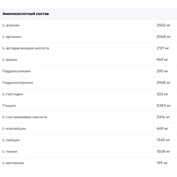Select the L-гистидин row label
Viewport: 177px width, 177px height.
13,94
